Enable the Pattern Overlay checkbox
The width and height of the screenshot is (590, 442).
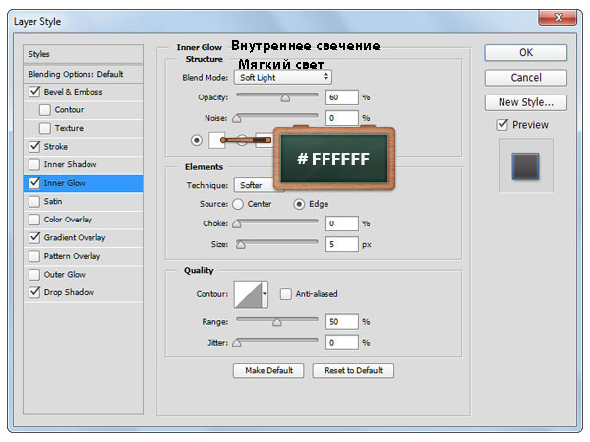[34, 256]
